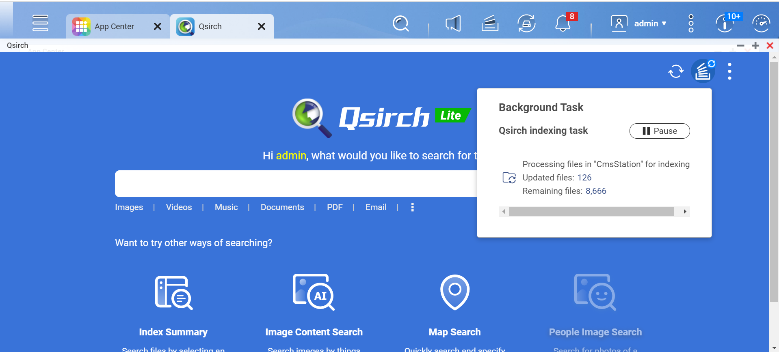The height and width of the screenshot is (352, 779).
Task: Click the left arrow of task panel scrollbar
Action: point(504,212)
